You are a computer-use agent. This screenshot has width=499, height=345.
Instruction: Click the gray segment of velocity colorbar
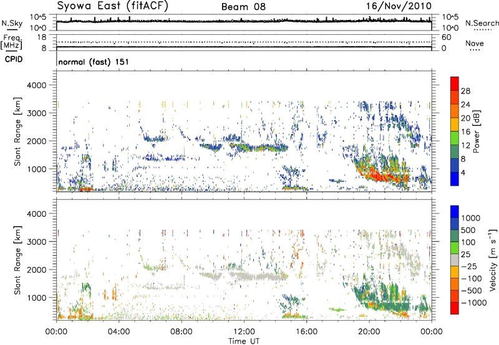455,260
